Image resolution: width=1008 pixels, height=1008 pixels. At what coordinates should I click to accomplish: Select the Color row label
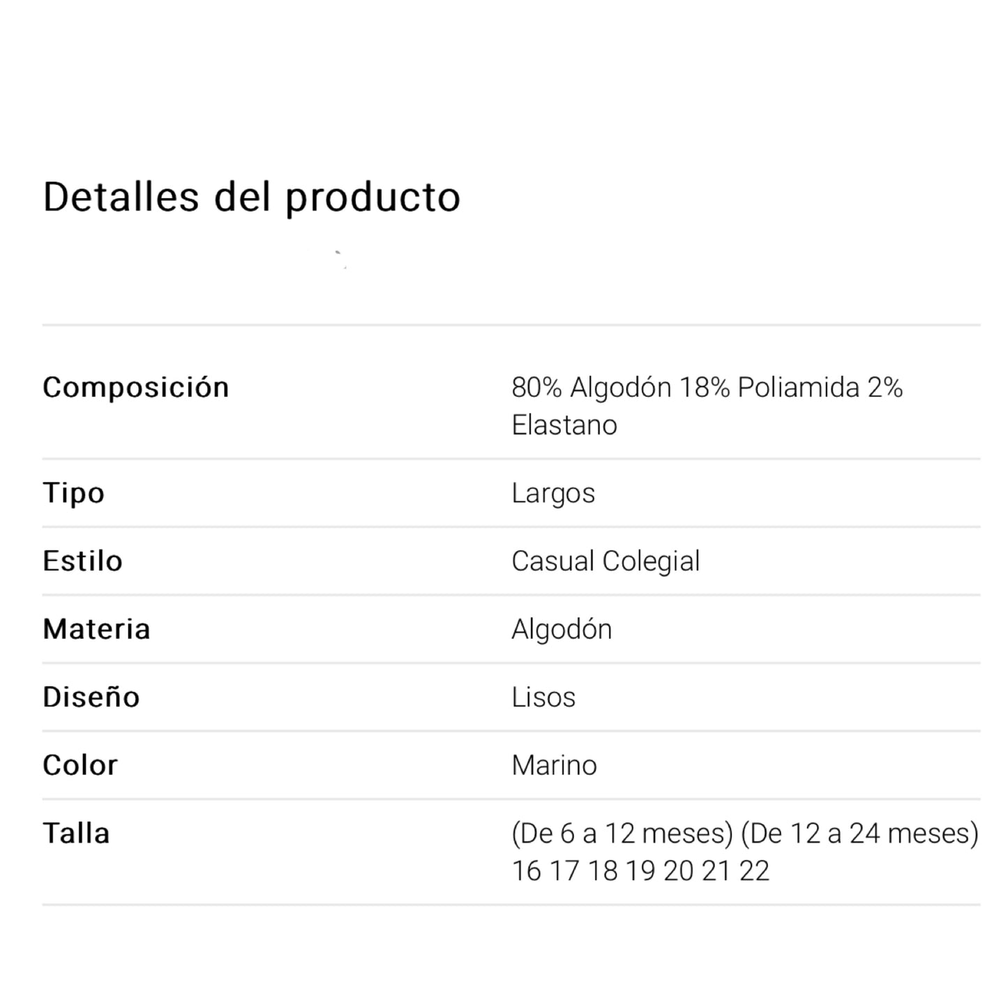tap(80, 765)
